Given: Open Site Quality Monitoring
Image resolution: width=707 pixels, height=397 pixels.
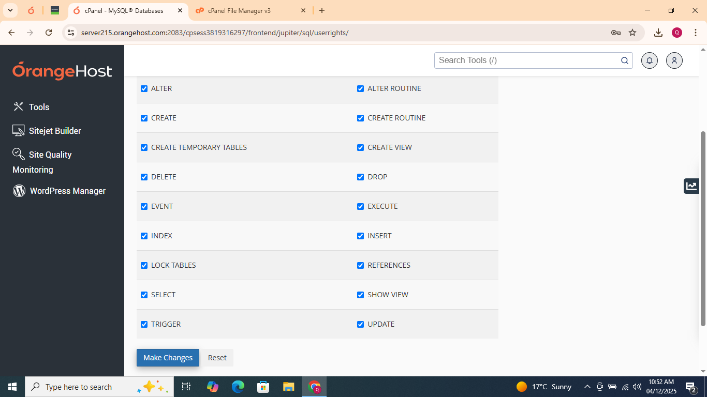Looking at the screenshot, I should coord(50,155).
